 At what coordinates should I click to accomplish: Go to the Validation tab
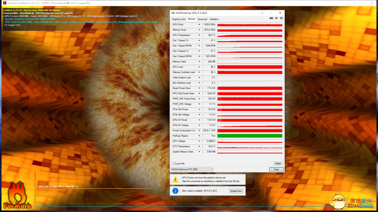214,19
